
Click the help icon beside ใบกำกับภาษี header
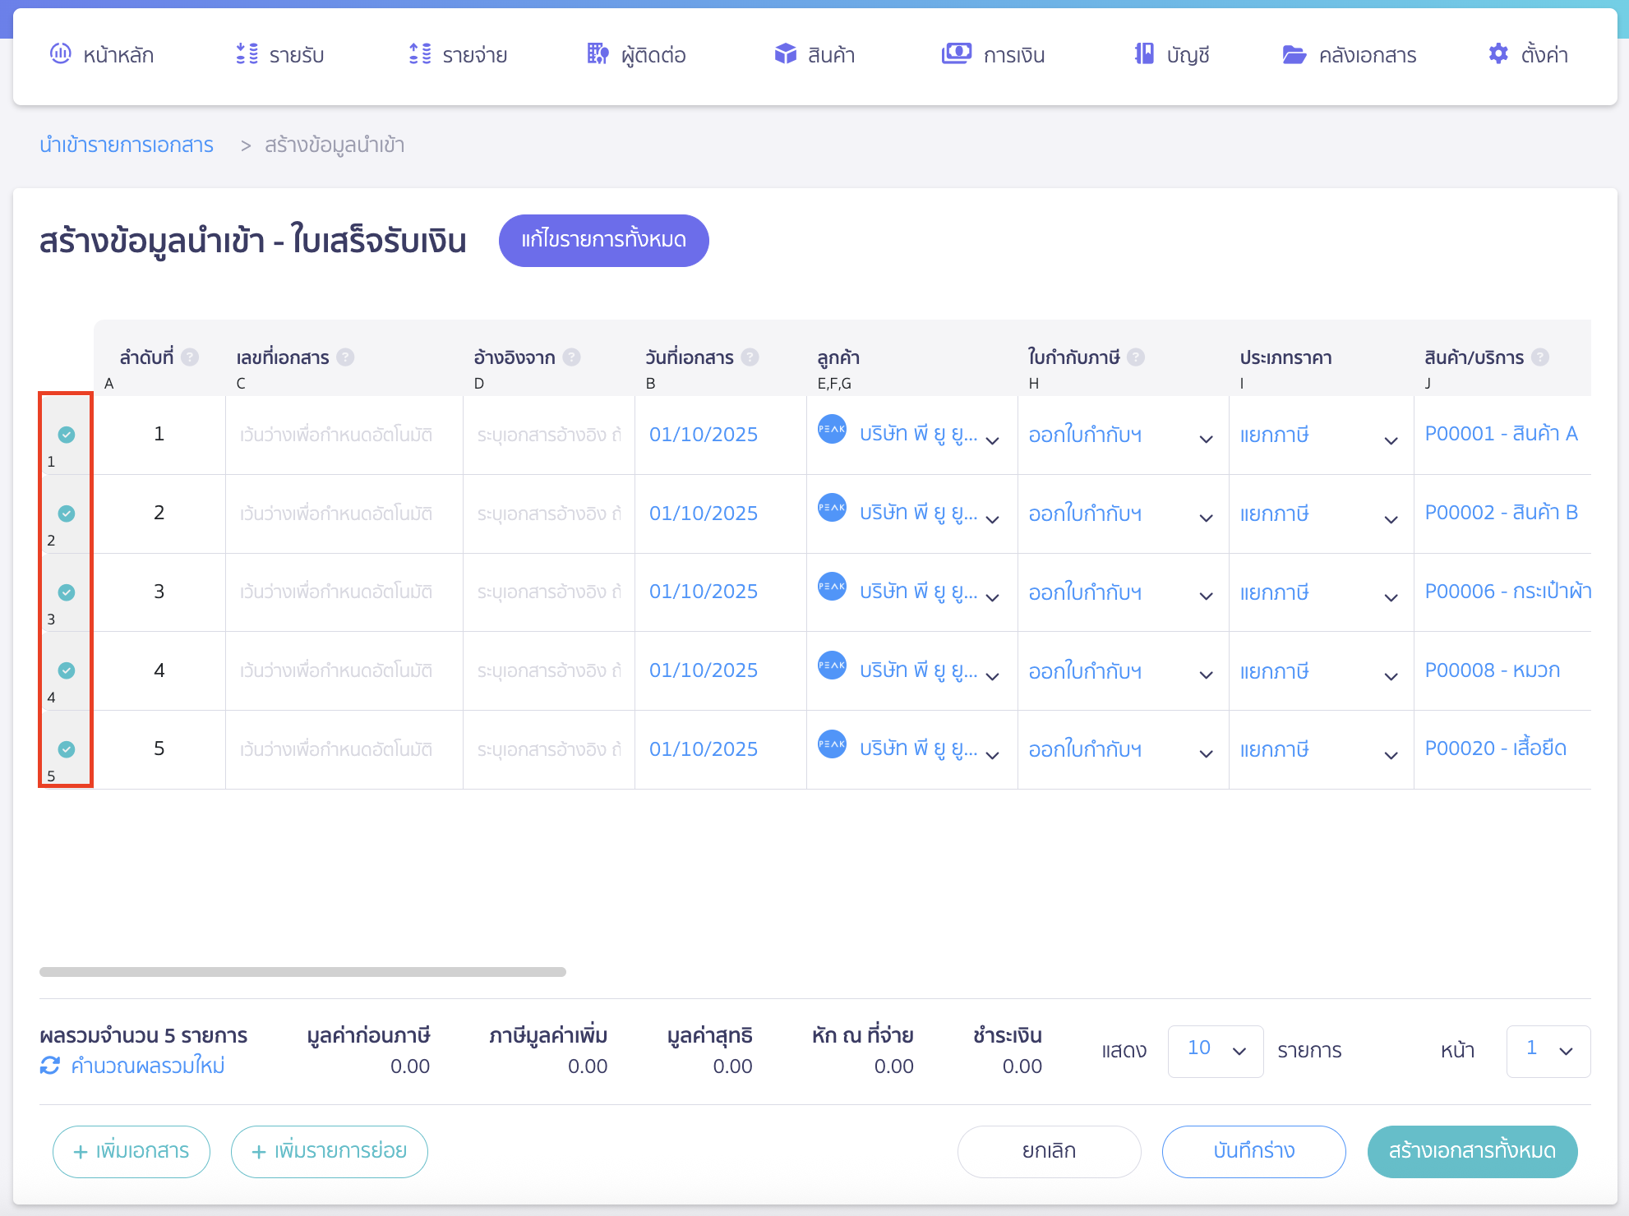coord(1136,357)
